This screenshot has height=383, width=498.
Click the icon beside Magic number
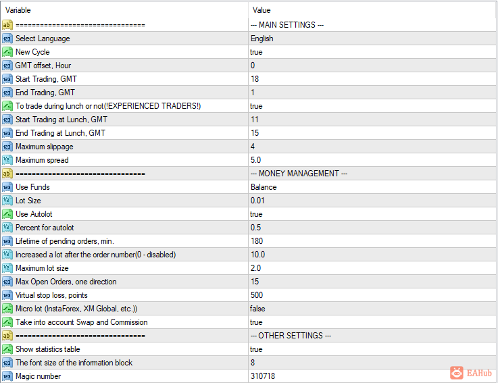(7, 376)
